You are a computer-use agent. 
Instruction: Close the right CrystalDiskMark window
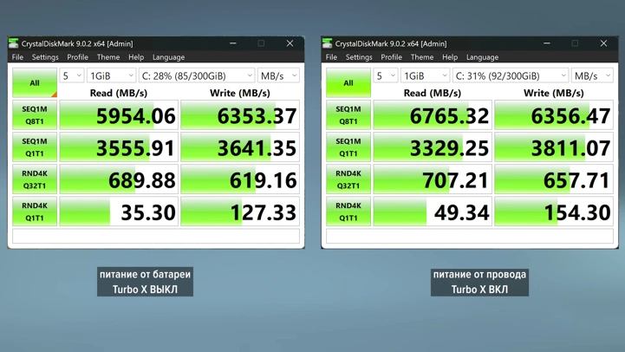click(603, 43)
